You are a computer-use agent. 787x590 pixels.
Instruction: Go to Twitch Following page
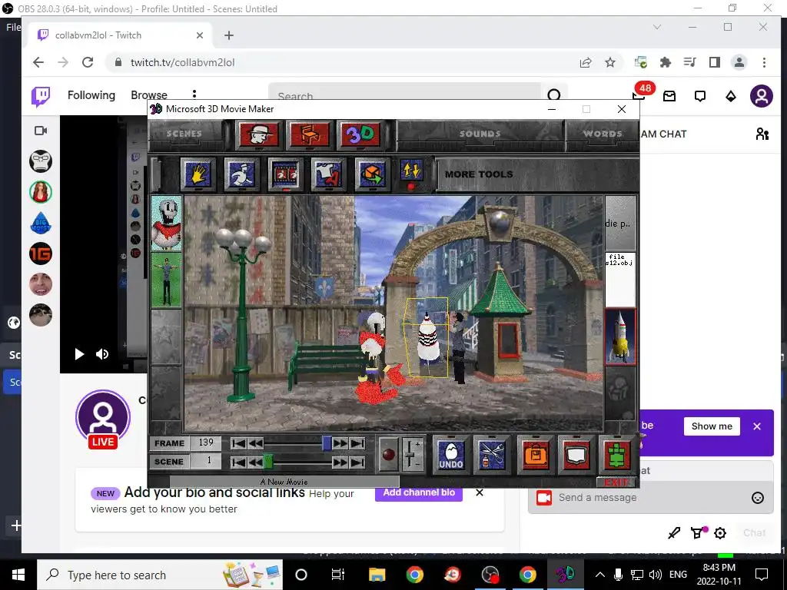click(91, 95)
